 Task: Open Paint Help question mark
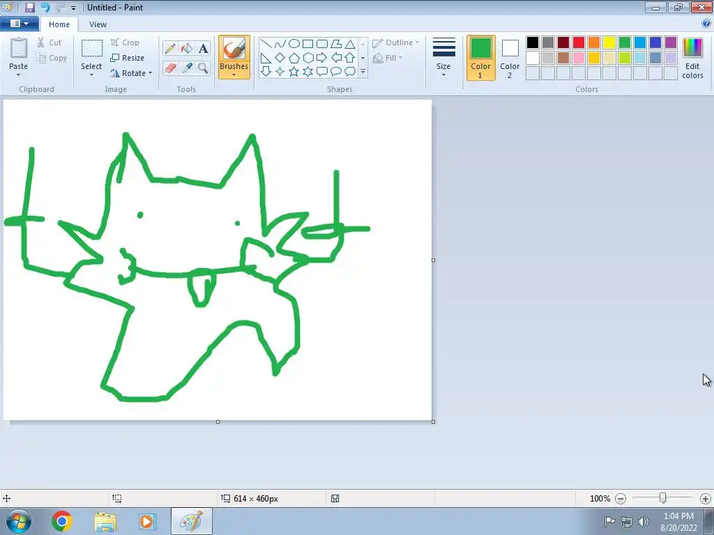pyautogui.click(x=706, y=23)
